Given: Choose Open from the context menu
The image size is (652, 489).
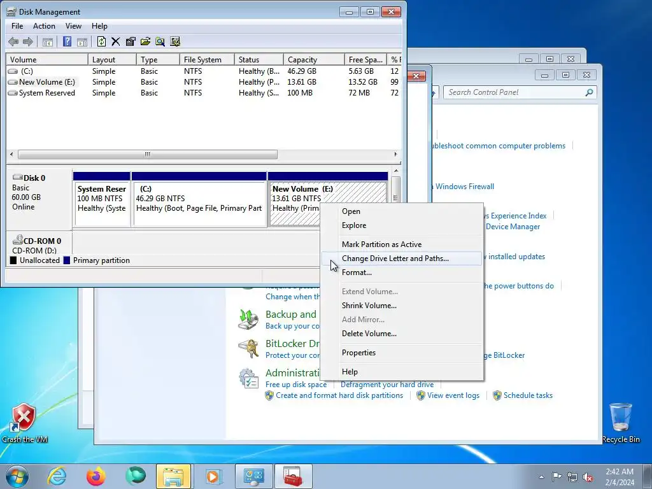Looking at the screenshot, I should point(402,211).
